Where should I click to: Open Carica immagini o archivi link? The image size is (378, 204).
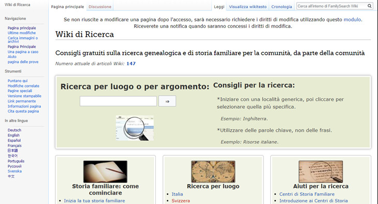point(23,39)
